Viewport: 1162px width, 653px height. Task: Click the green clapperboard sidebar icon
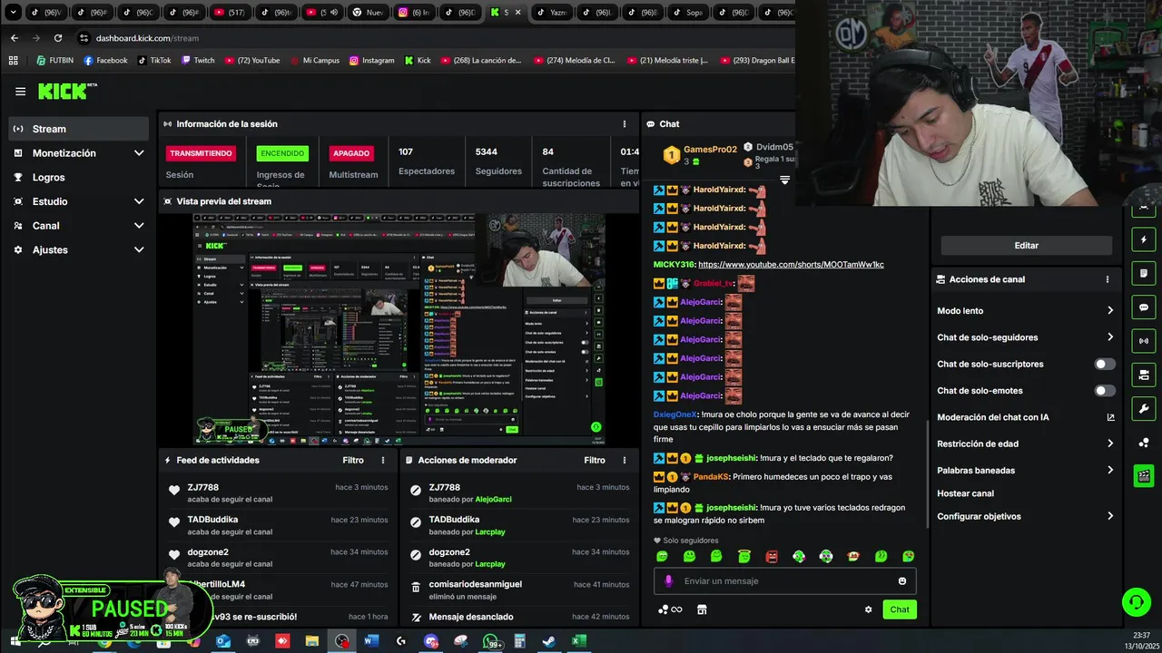click(x=1144, y=475)
